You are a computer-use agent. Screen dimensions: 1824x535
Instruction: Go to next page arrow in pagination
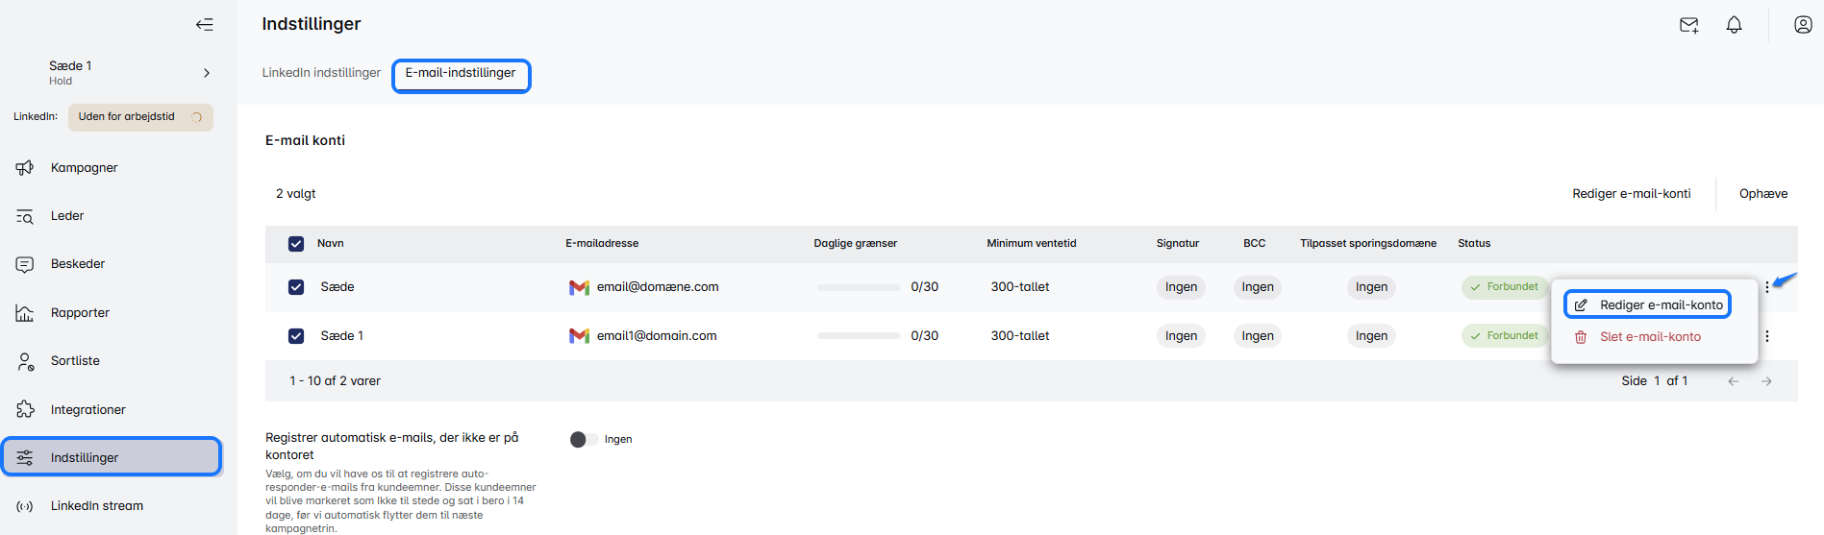tap(1766, 381)
